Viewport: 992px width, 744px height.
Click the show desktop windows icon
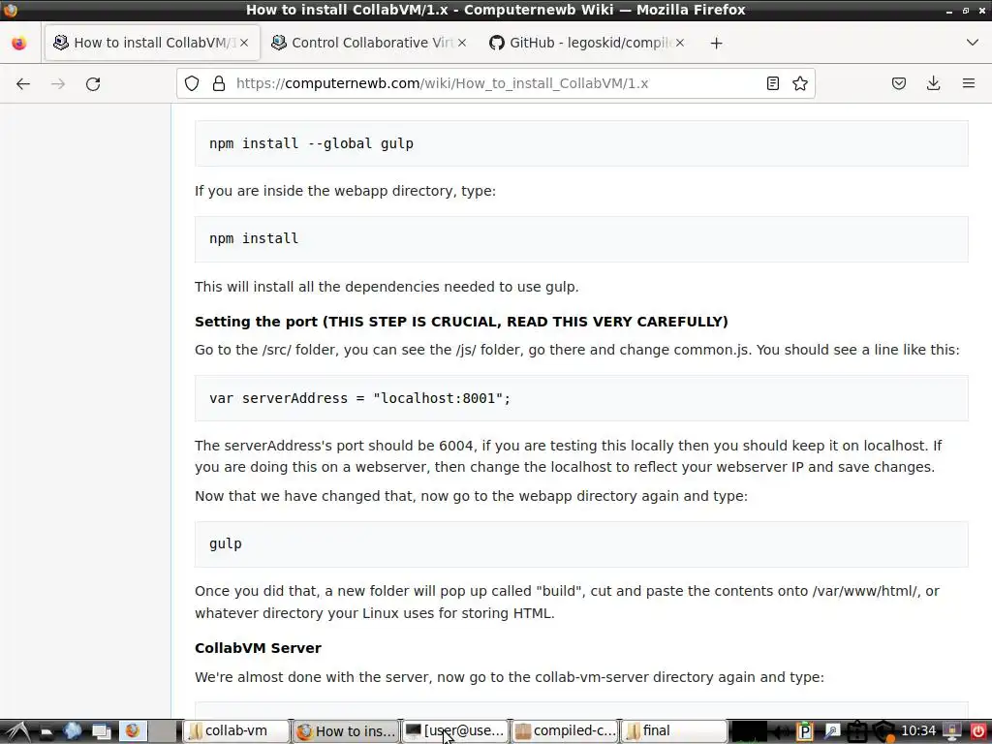click(x=101, y=732)
